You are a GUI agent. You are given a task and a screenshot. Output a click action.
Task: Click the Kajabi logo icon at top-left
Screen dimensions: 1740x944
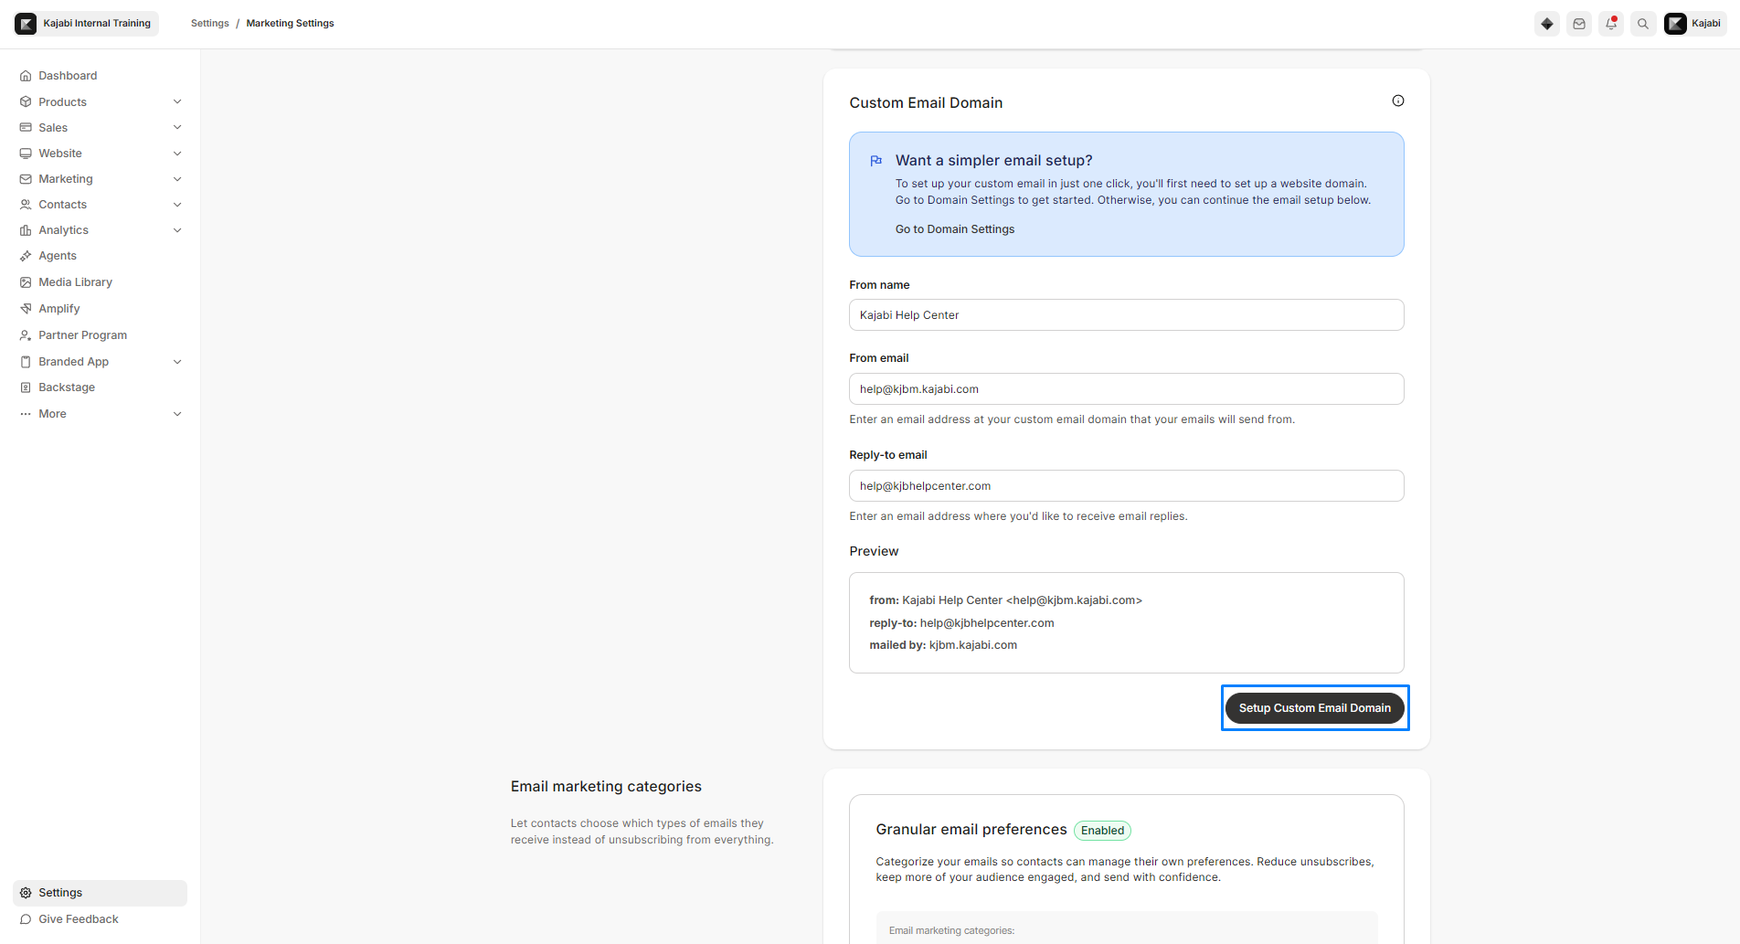(x=26, y=24)
